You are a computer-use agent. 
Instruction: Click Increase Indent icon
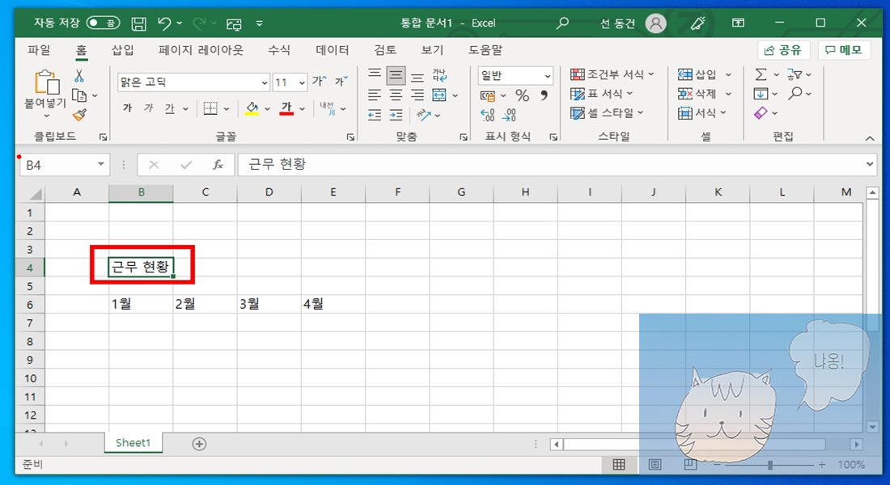pos(396,115)
